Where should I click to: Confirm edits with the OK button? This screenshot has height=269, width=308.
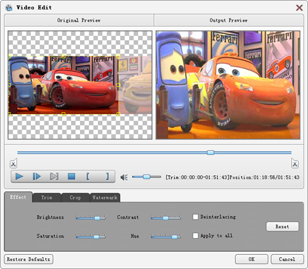251,259
